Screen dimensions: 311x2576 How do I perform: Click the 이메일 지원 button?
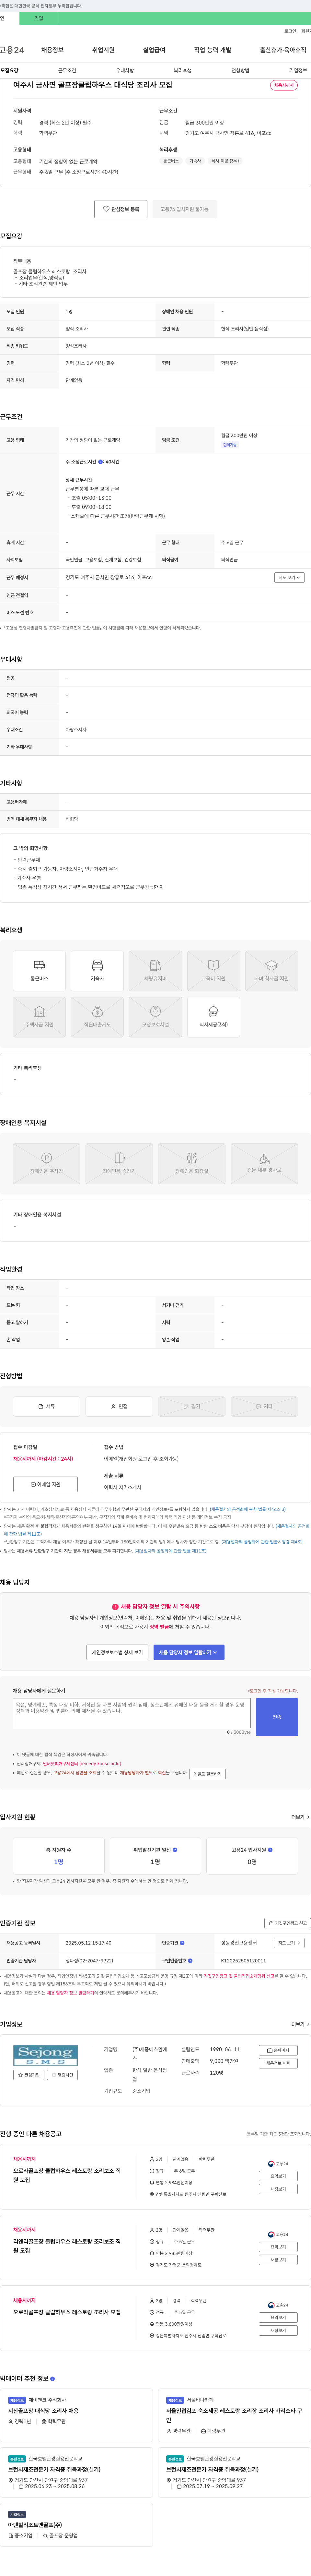45,1484
